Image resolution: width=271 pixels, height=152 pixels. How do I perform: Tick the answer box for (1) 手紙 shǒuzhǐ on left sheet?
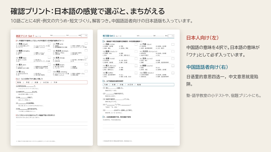pos(49,44)
